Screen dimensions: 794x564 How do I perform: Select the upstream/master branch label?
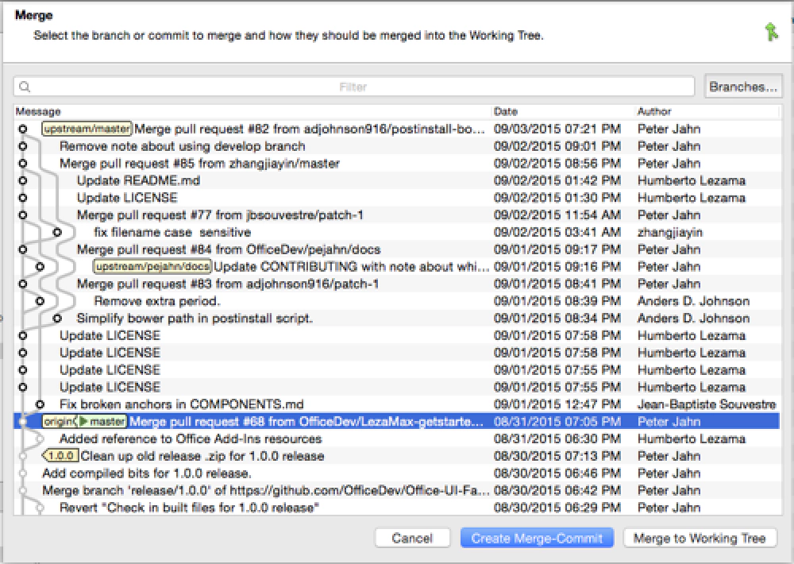(87, 129)
